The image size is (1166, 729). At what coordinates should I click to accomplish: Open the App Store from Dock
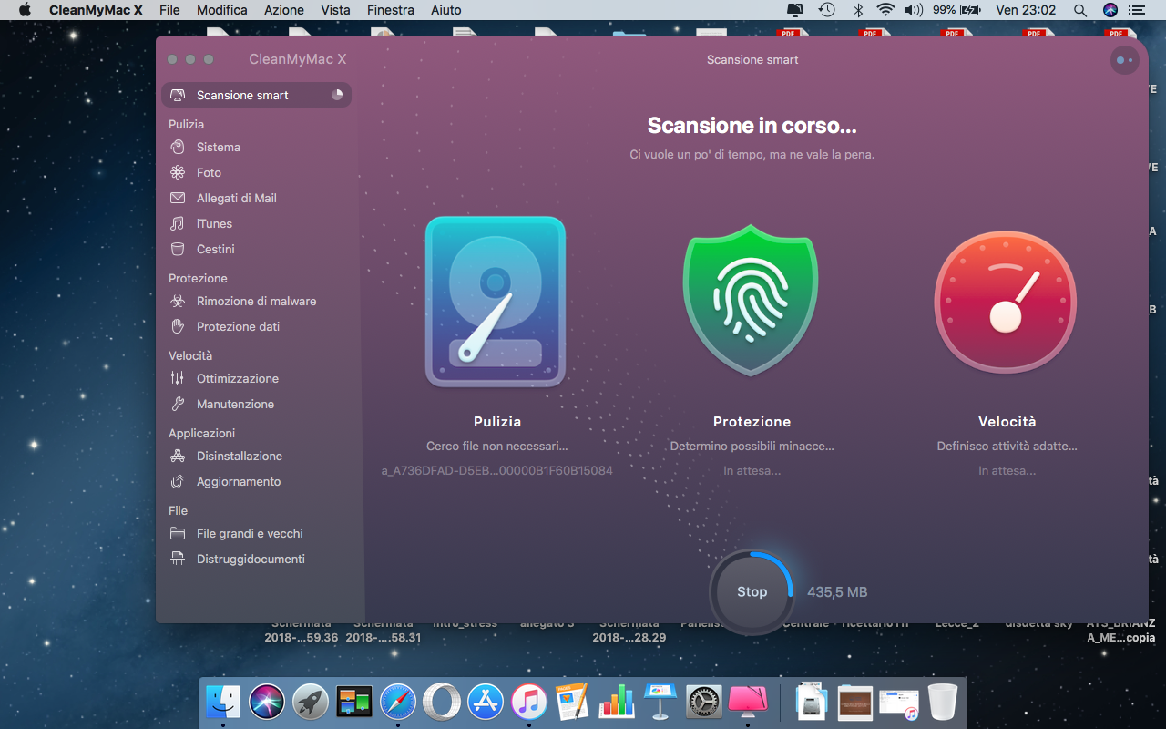tap(486, 702)
